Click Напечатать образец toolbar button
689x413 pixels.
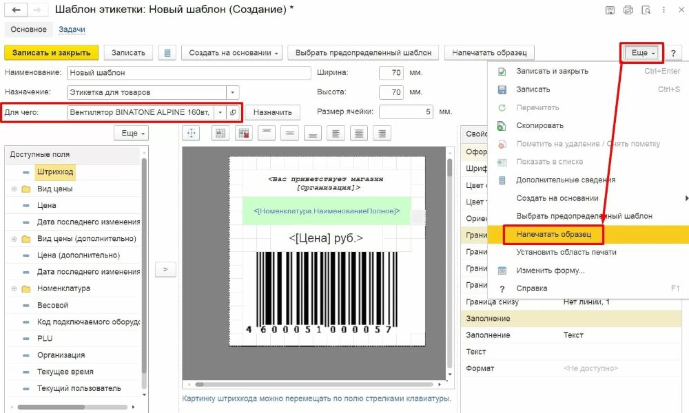click(x=489, y=53)
